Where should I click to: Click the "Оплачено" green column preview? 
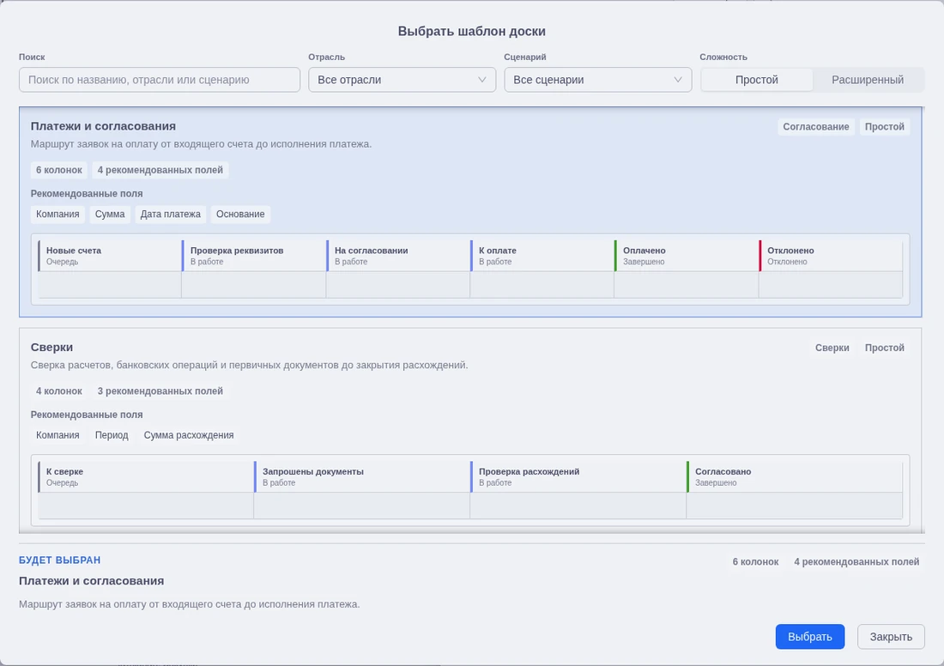point(687,269)
